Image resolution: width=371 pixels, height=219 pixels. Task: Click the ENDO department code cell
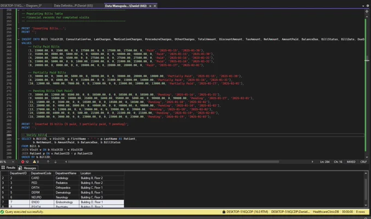42,202
